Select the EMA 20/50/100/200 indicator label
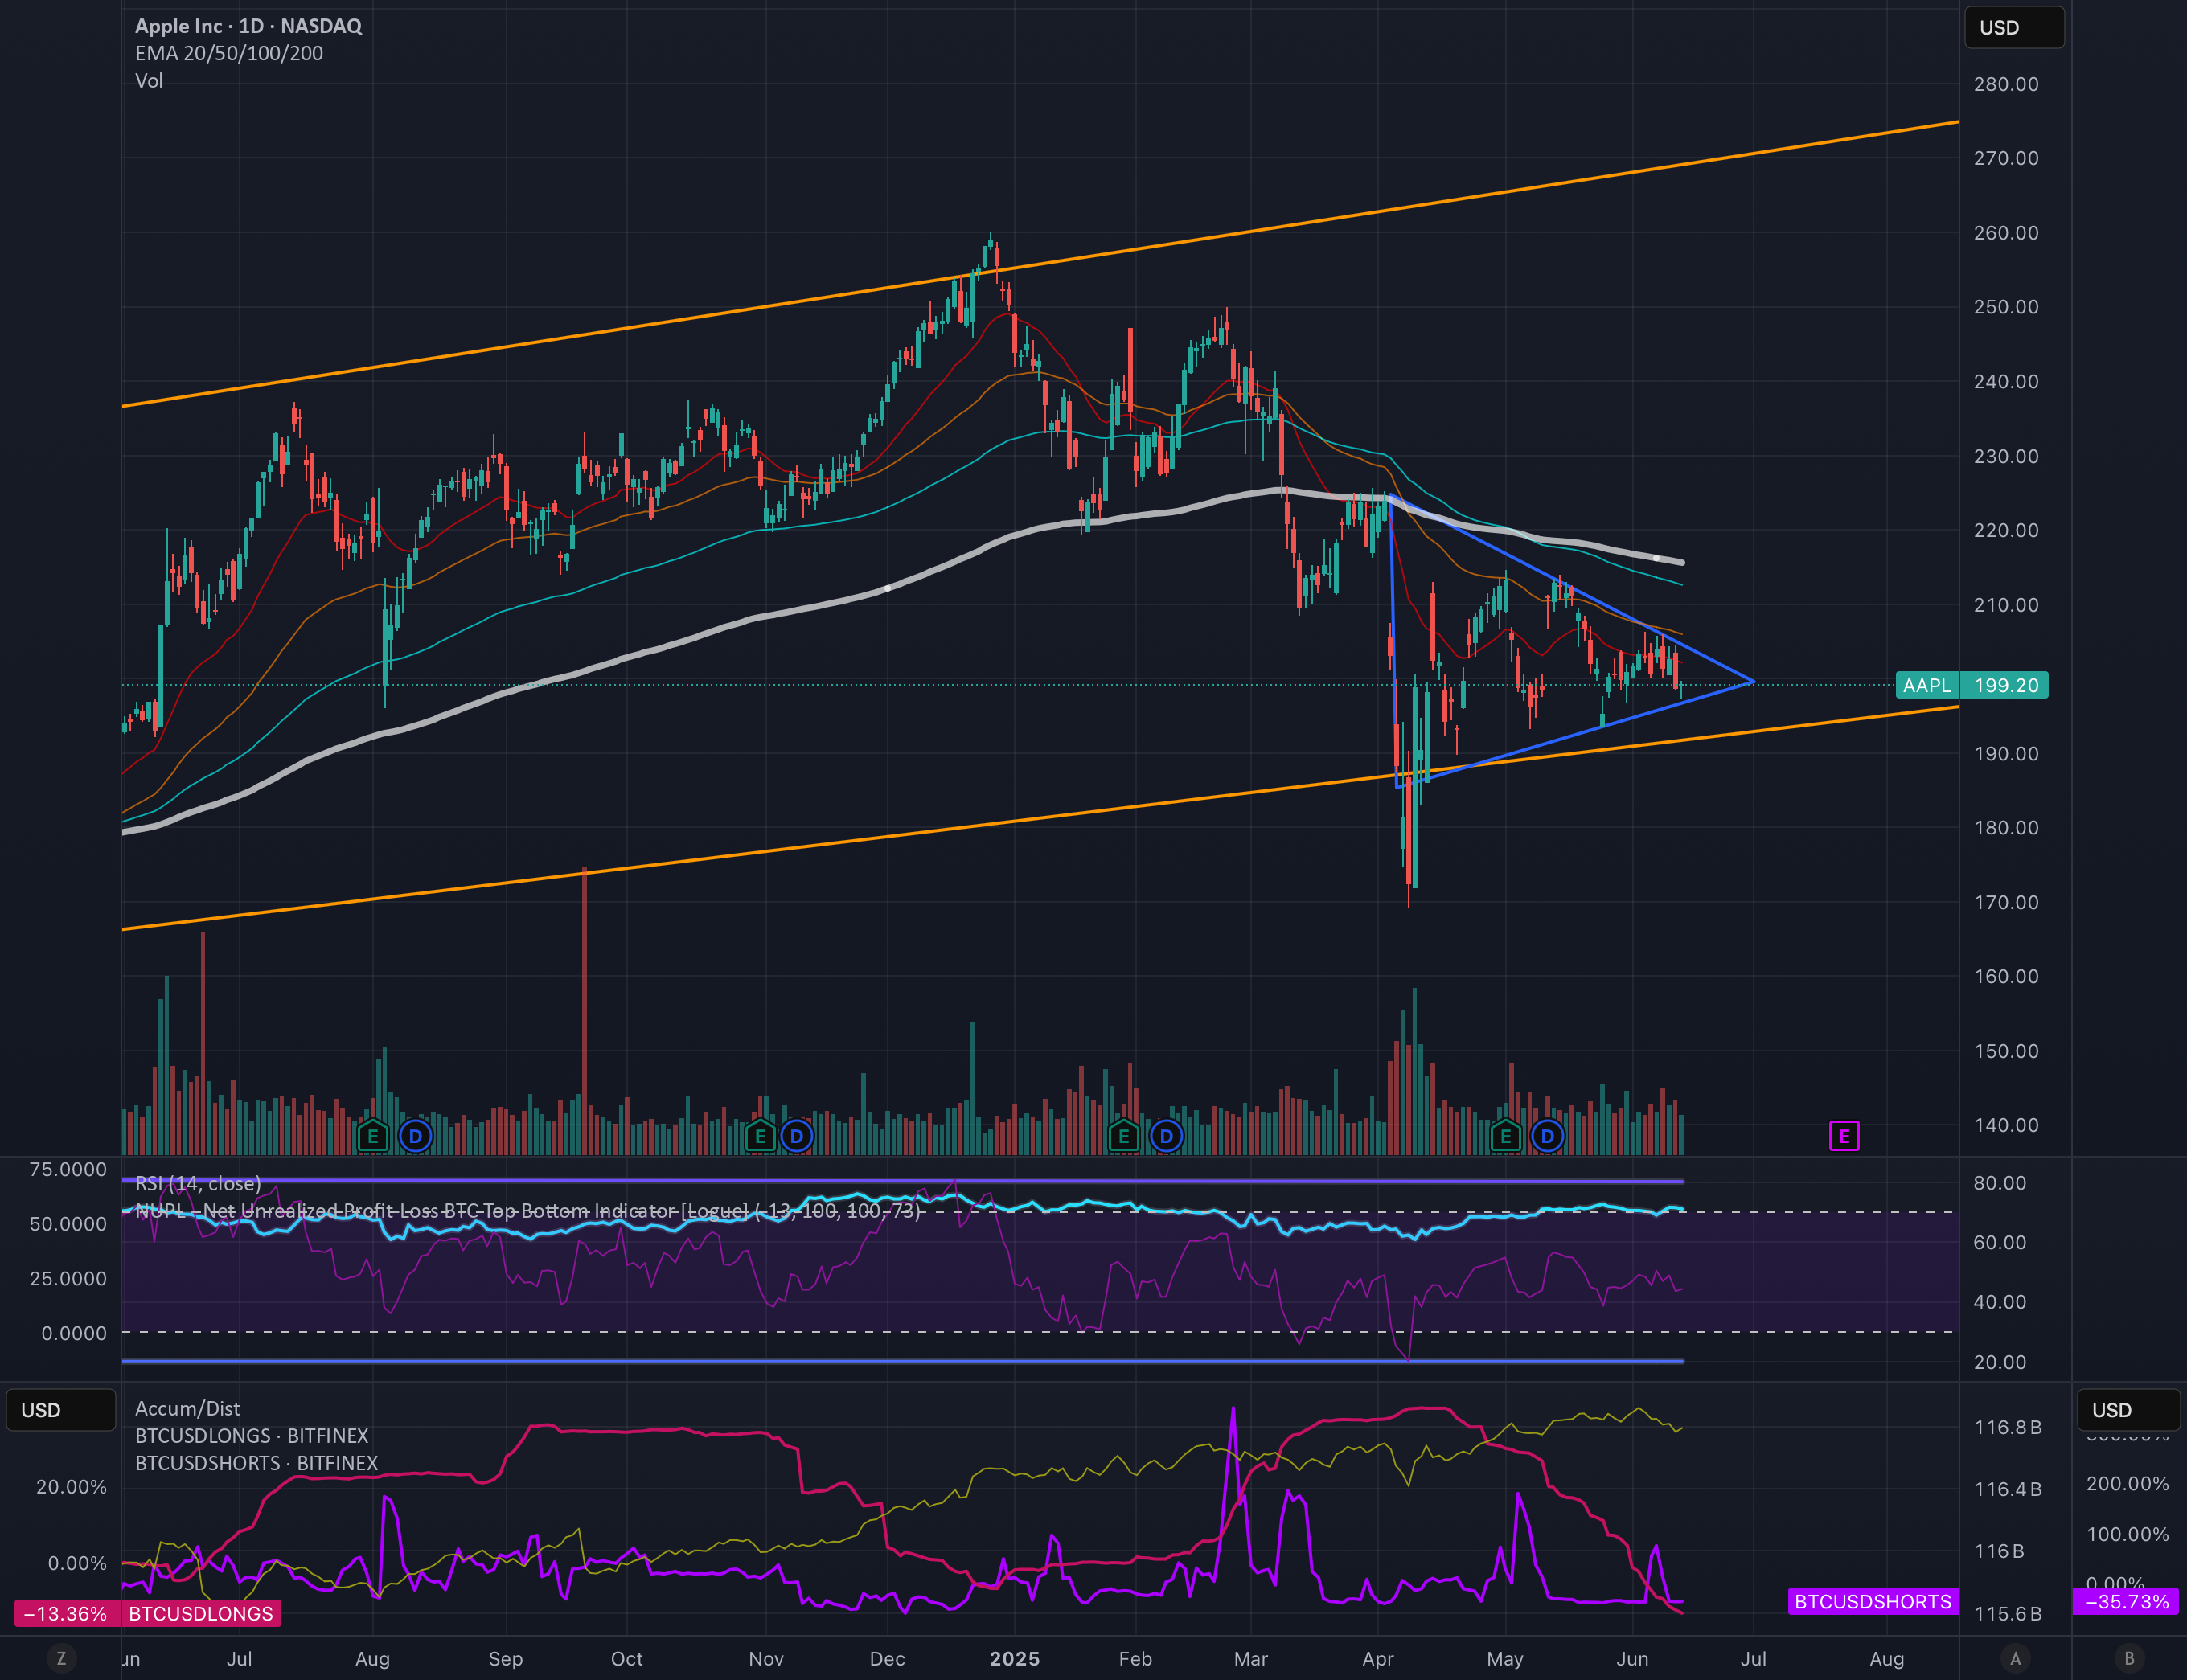The image size is (2187, 1680). 229,53
